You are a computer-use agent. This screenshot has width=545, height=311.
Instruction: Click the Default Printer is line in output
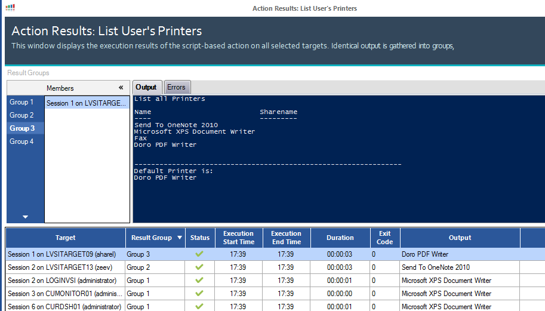174,171
